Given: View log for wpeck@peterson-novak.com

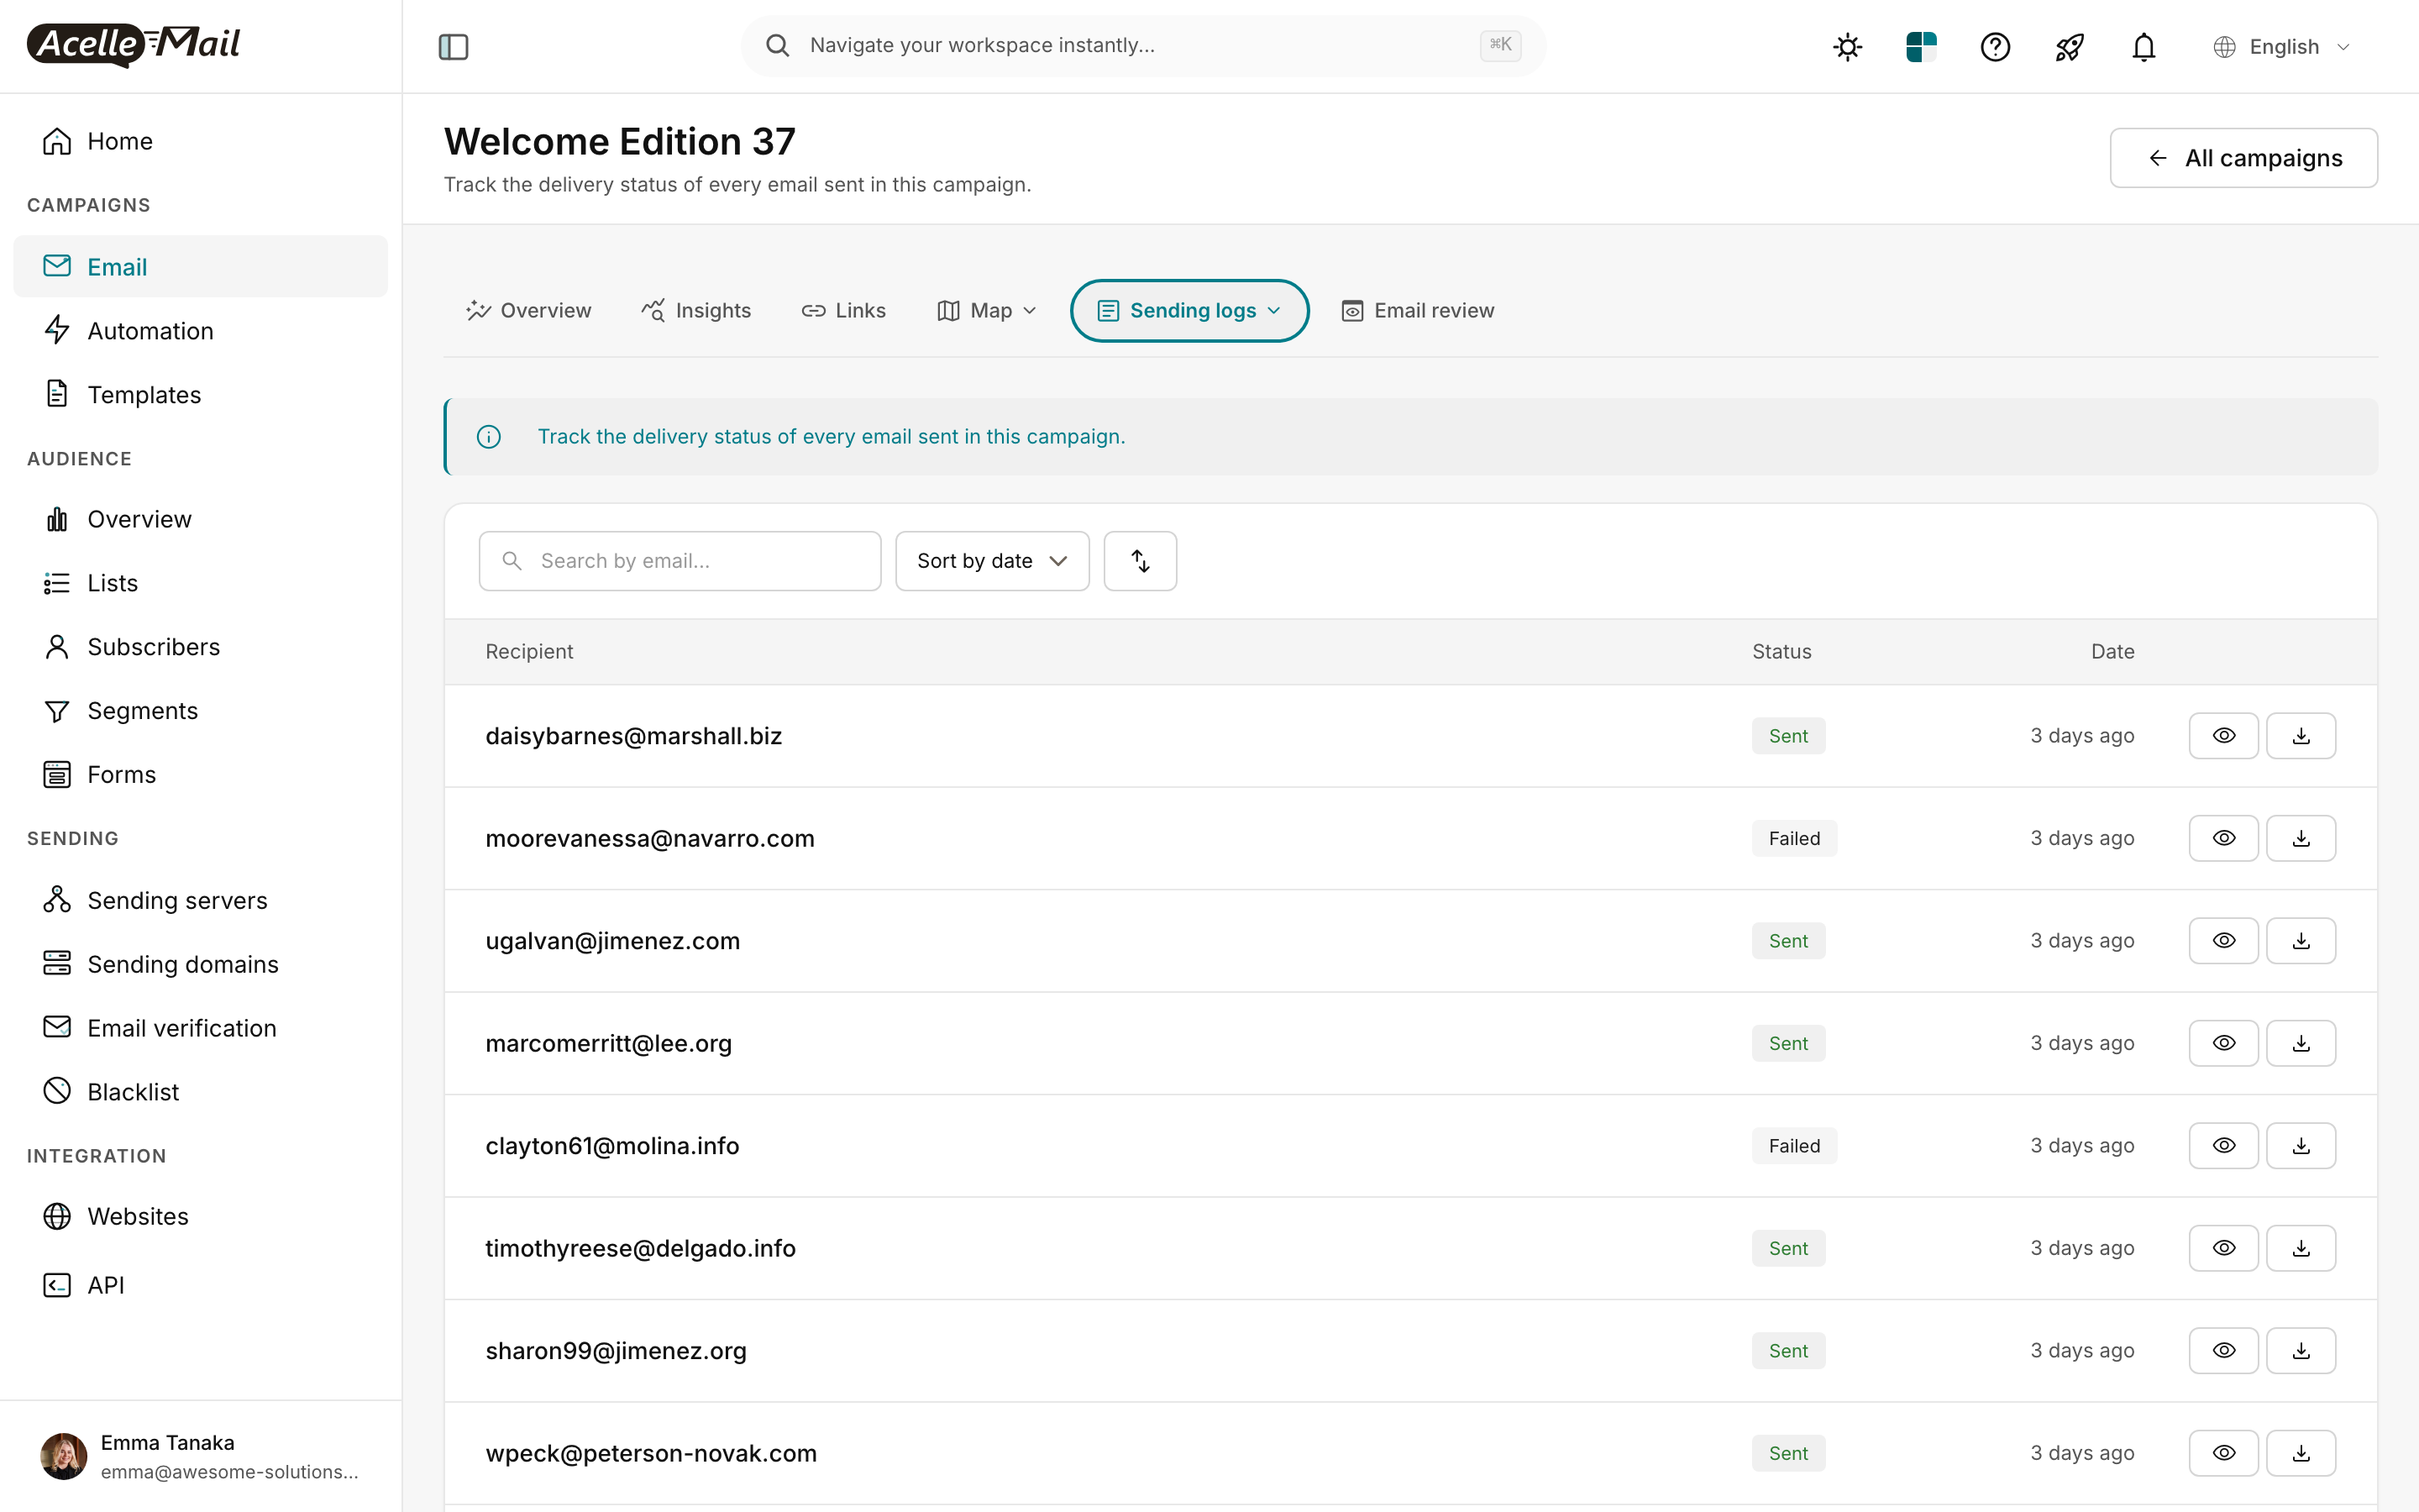Looking at the screenshot, I should pos(2223,1453).
